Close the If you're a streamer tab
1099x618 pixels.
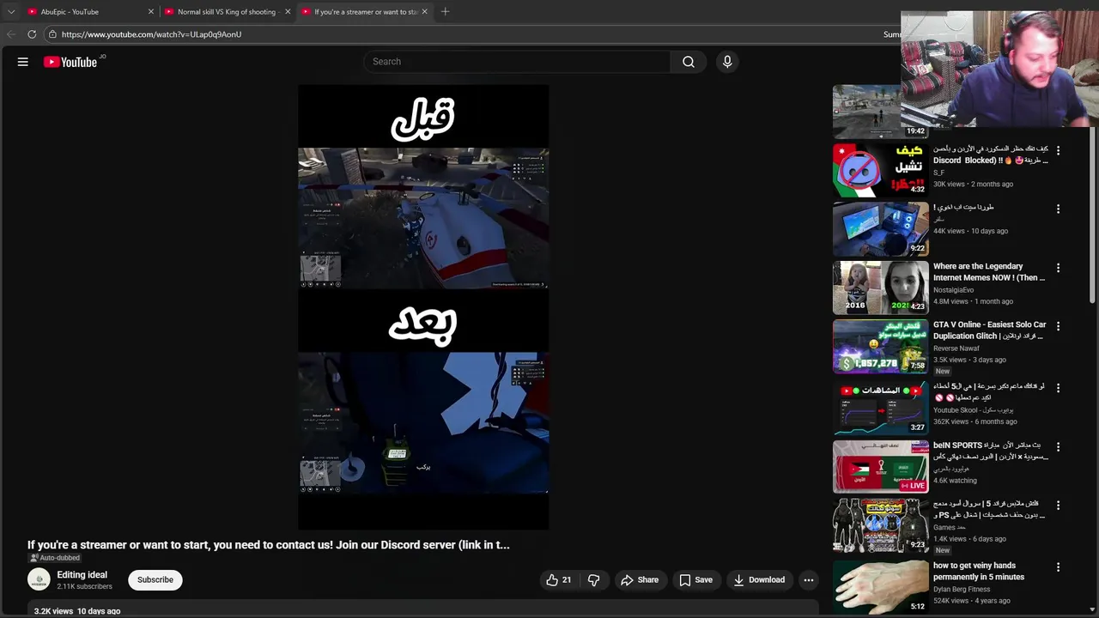tap(424, 12)
